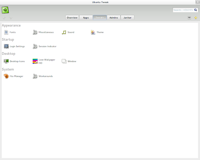
Task: Close the Ubuntu Tweak window
Action: (198, 2)
